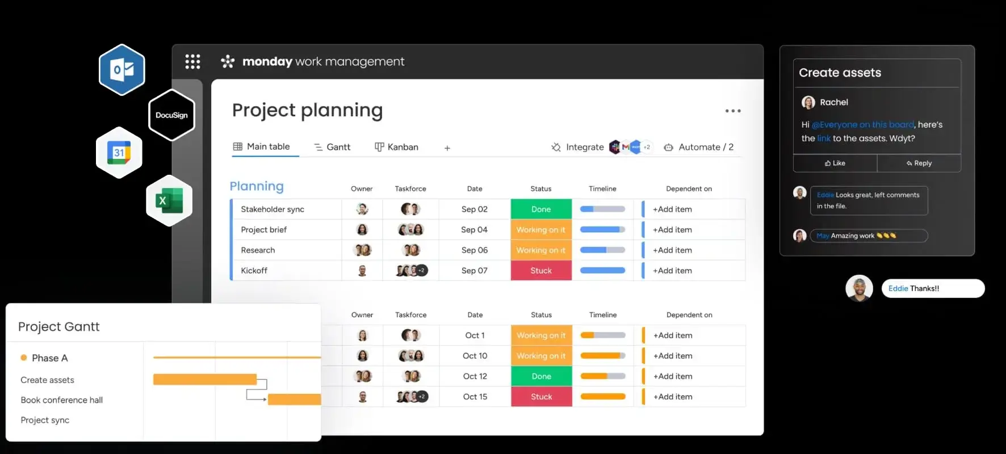Click the +2 integrations badge
This screenshot has width=1006, height=454.
647,147
